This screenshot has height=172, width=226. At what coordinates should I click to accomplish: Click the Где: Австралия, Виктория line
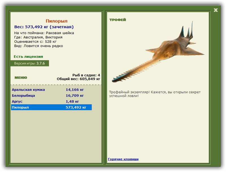pos(38,37)
